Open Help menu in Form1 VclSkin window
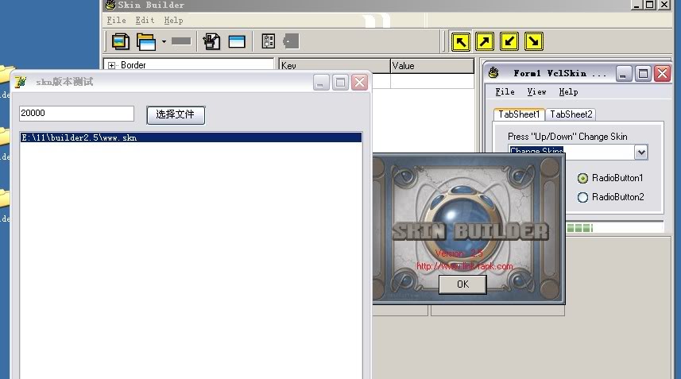Image resolution: width=681 pixels, height=379 pixels. coord(568,92)
